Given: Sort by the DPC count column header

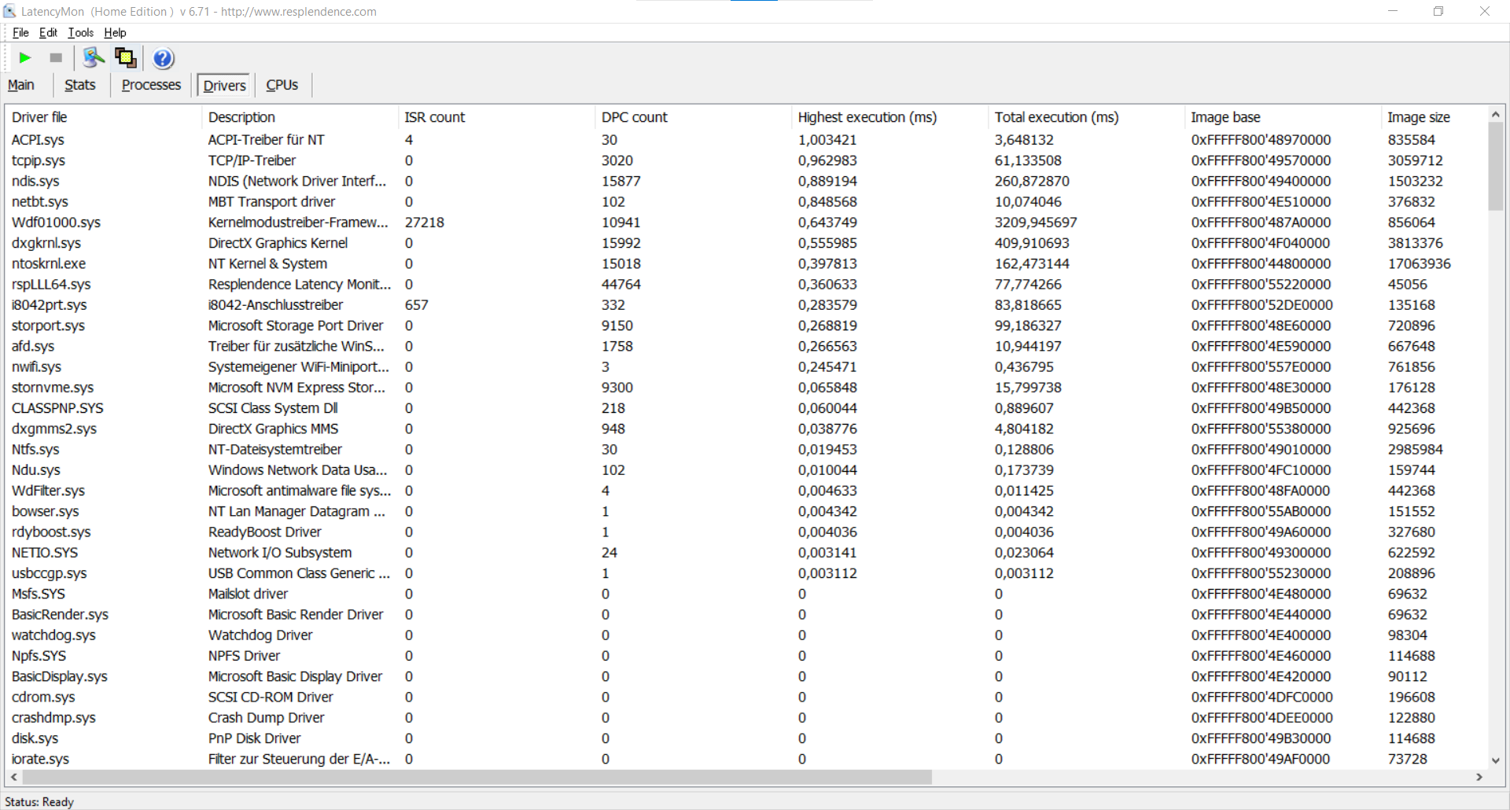Looking at the screenshot, I should (693, 117).
